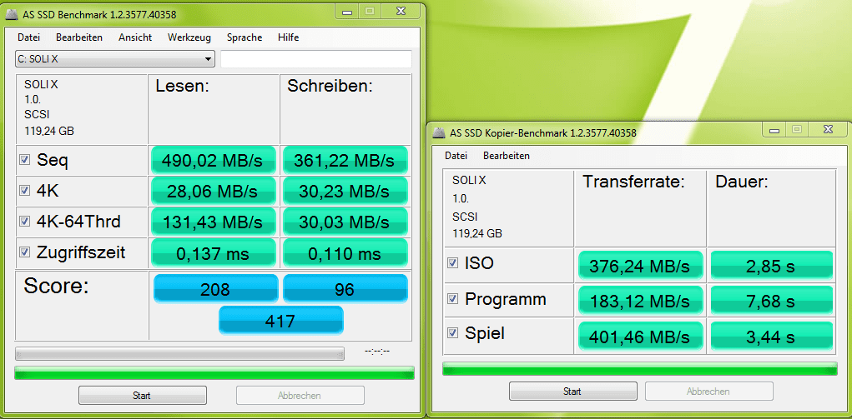The width and height of the screenshot is (852, 419).
Task: Close the AS SSD Kopier-Benchmark window
Action: point(828,129)
